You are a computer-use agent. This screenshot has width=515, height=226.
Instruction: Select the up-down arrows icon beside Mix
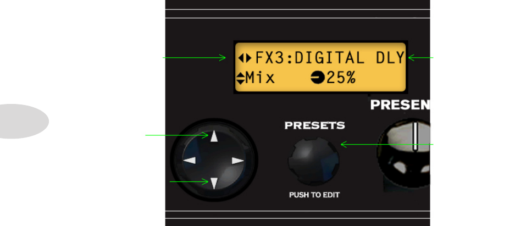tap(240, 78)
